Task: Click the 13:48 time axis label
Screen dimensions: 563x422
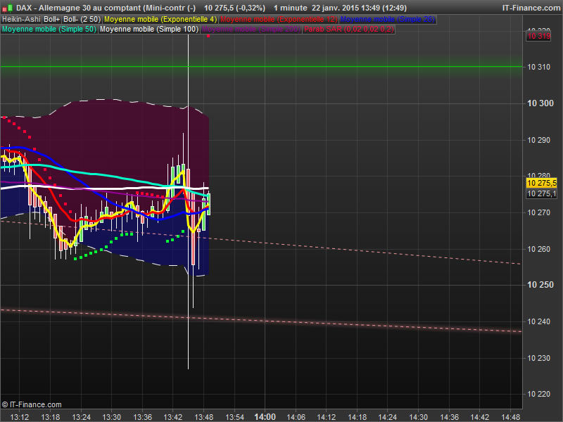Action: tap(203, 417)
